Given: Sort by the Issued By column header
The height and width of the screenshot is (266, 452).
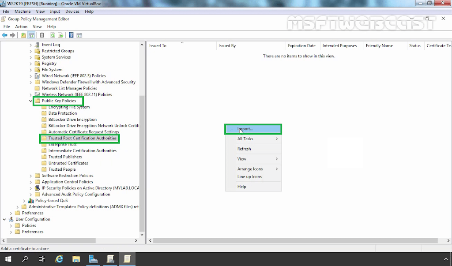Looking at the screenshot, I should (251, 46).
